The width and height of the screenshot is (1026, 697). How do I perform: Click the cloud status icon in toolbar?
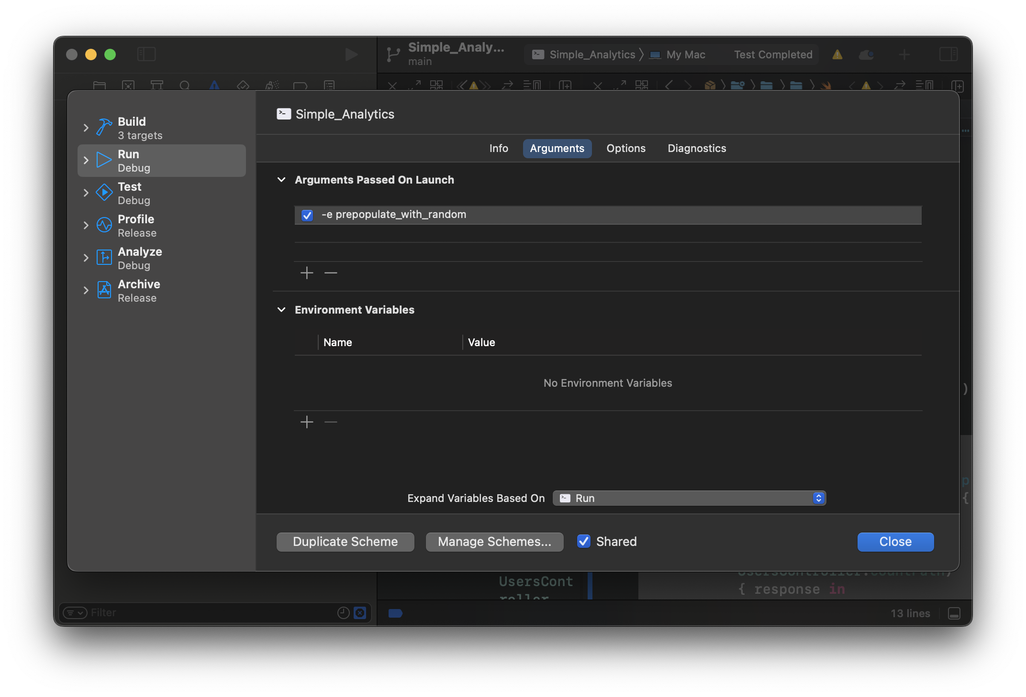point(867,54)
